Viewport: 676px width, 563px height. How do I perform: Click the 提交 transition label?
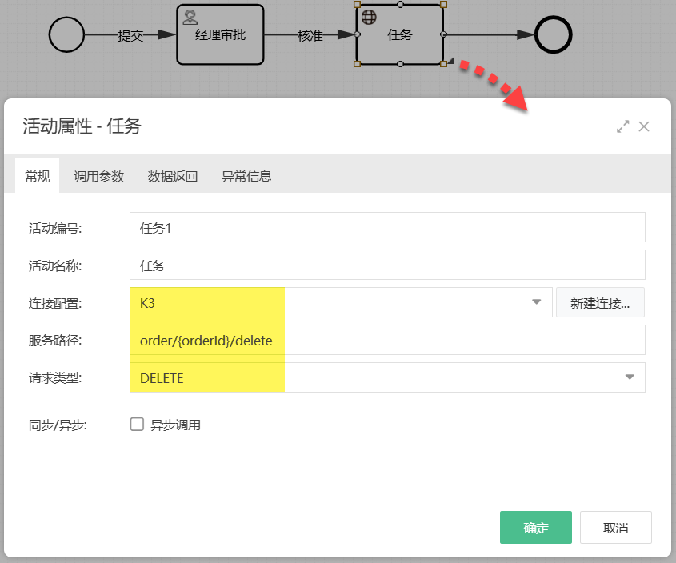click(x=130, y=35)
